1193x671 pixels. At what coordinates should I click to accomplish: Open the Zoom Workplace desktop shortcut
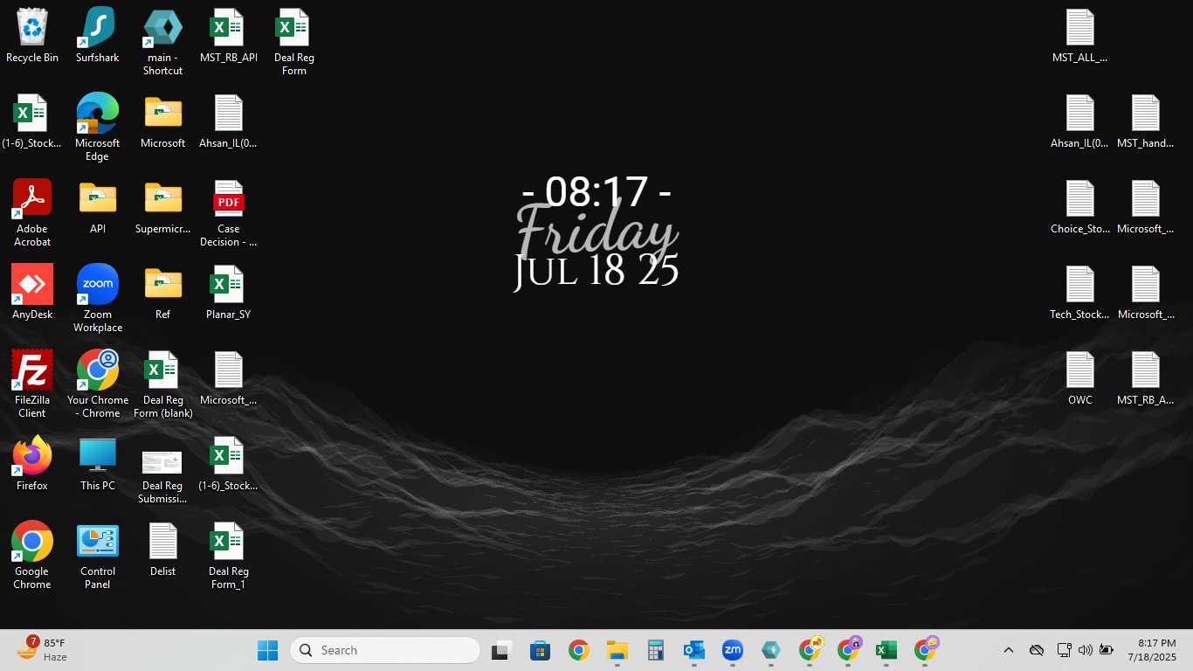97,299
